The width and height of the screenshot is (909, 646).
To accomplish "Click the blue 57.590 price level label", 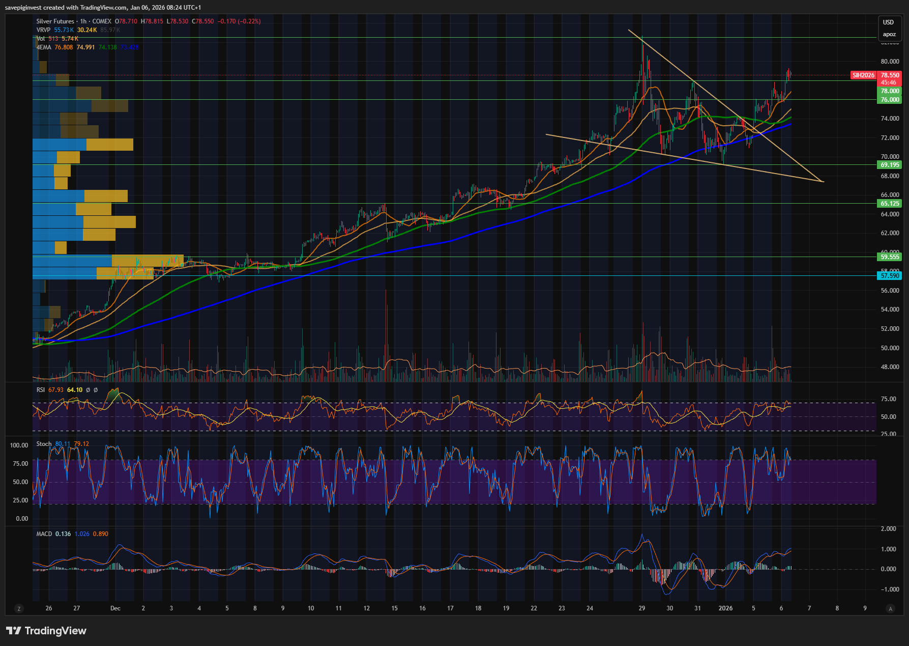I will 890,276.
